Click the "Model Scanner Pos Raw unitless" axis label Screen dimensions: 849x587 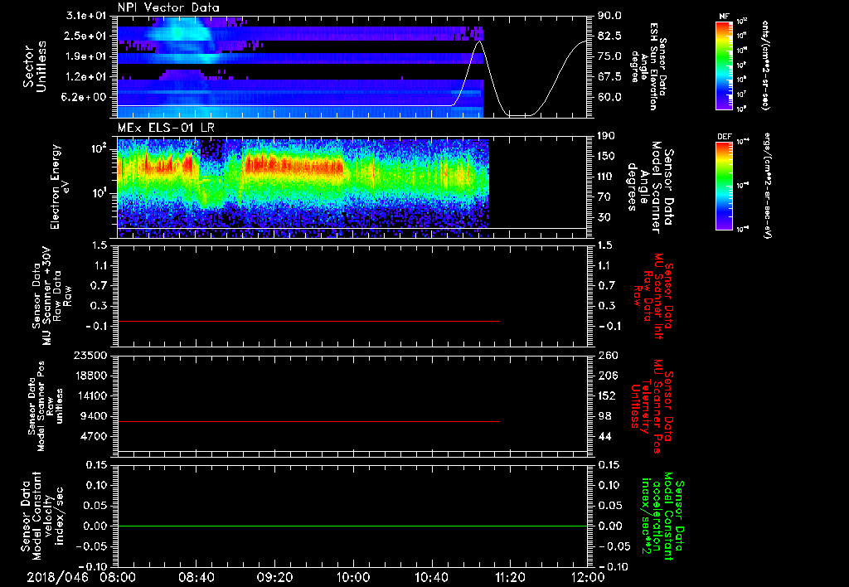pos(46,406)
